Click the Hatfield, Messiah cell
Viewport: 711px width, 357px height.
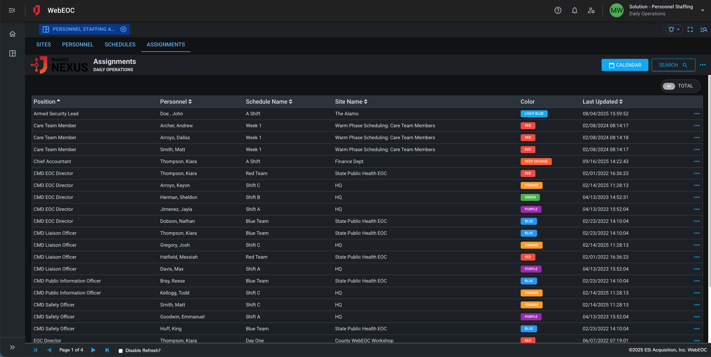click(x=179, y=257)
